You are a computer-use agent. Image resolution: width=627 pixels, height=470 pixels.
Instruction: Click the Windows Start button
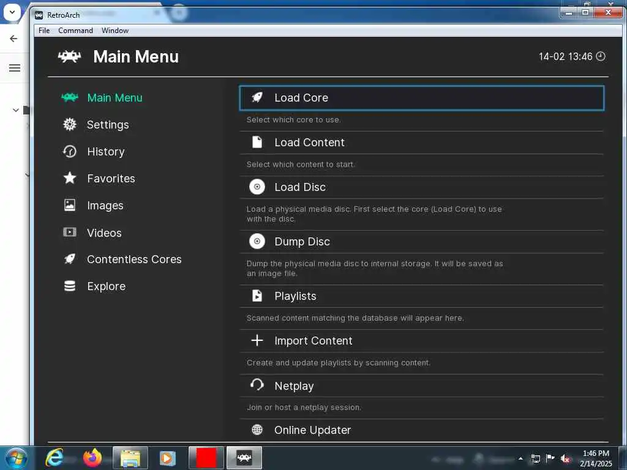tap(17, 458)
